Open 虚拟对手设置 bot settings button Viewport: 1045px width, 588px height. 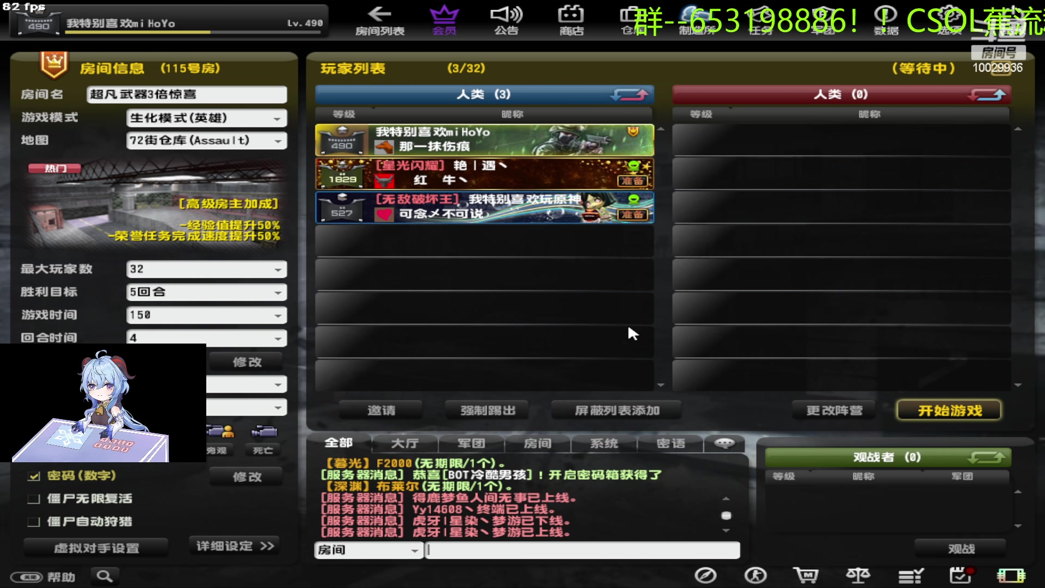click(x=96, y=548)
